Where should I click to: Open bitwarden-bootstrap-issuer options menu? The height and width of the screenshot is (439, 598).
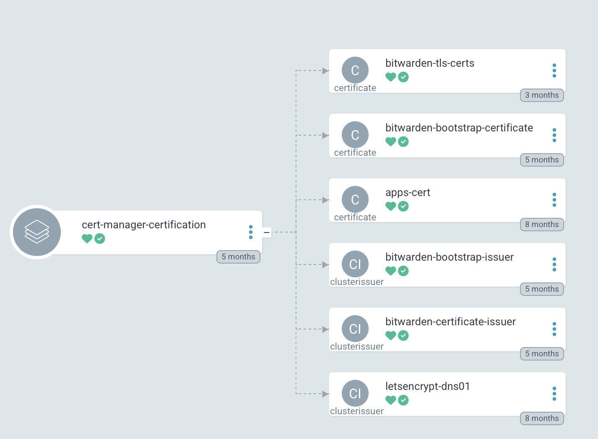click(x=554, y=264)
